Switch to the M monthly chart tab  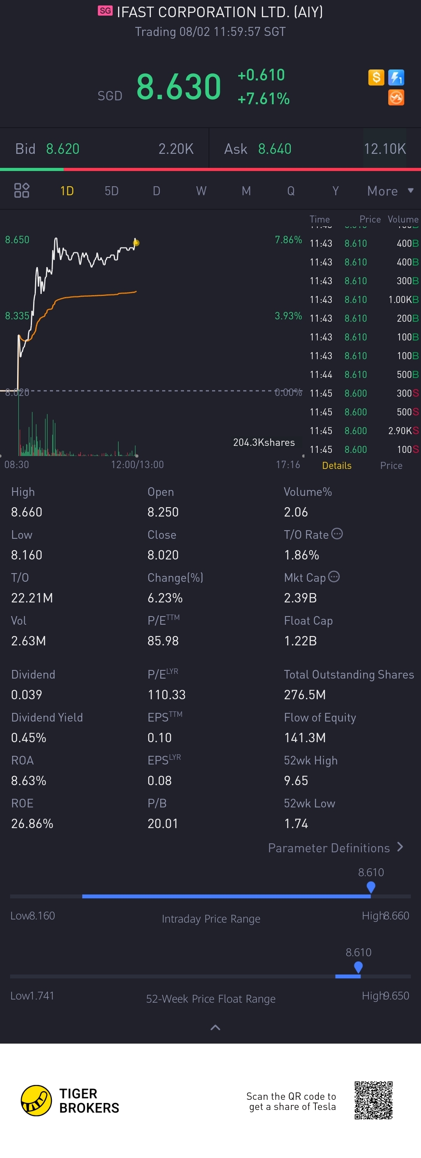246,191
